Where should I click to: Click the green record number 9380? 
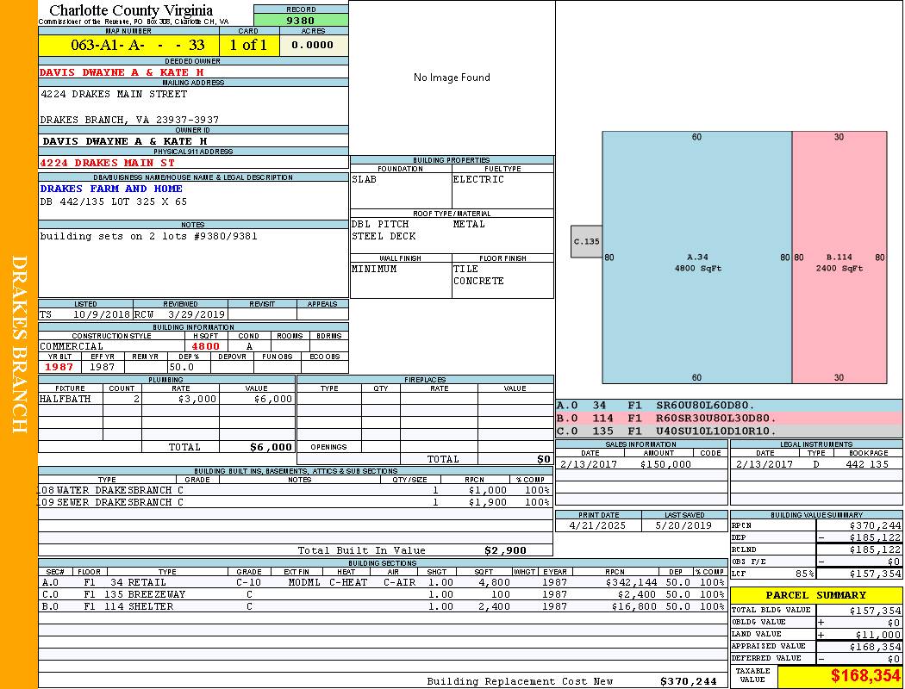point(301,20)
